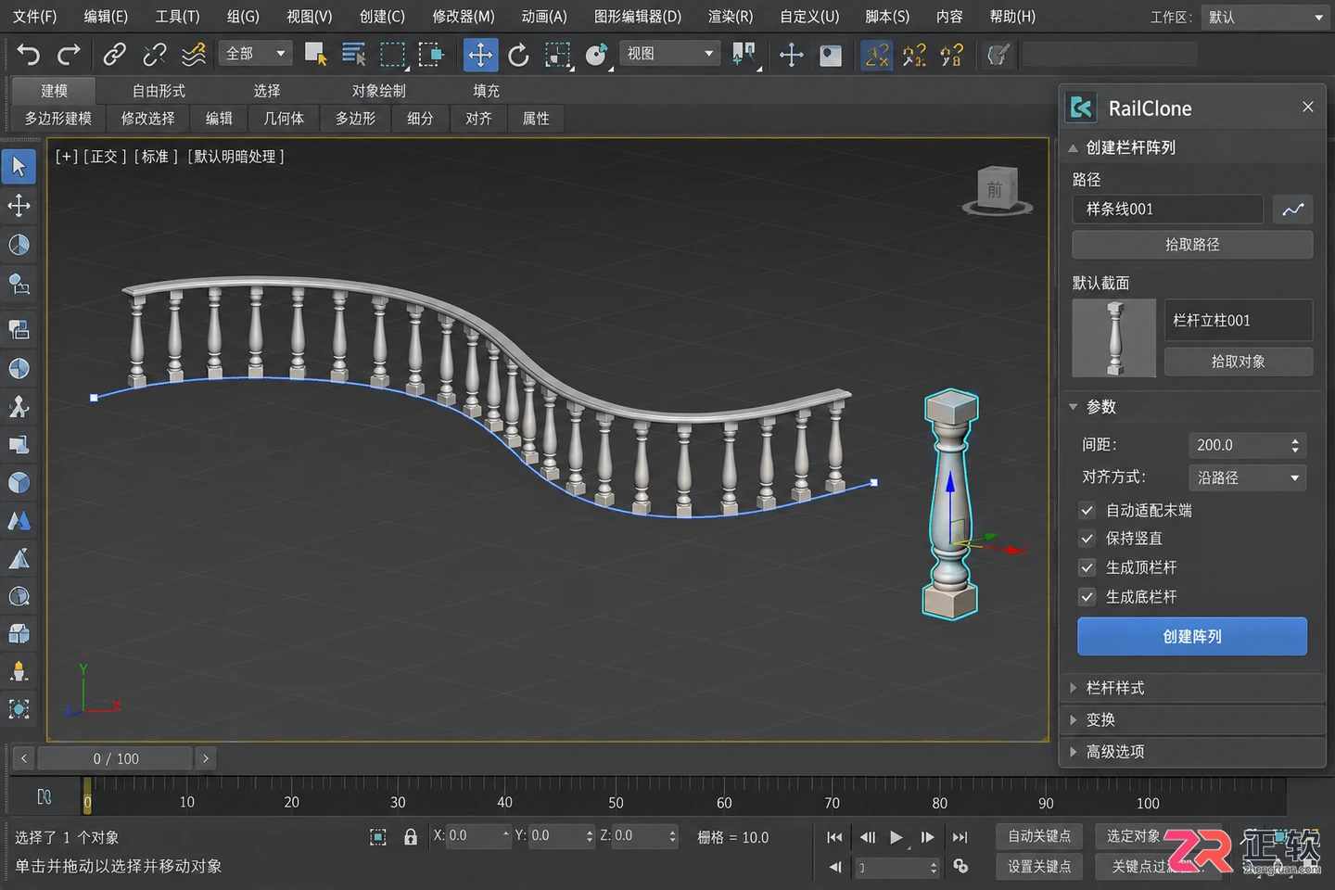
Task: Expand the 栏杆样式 rollout
Action: click(x=1192, y=688)
